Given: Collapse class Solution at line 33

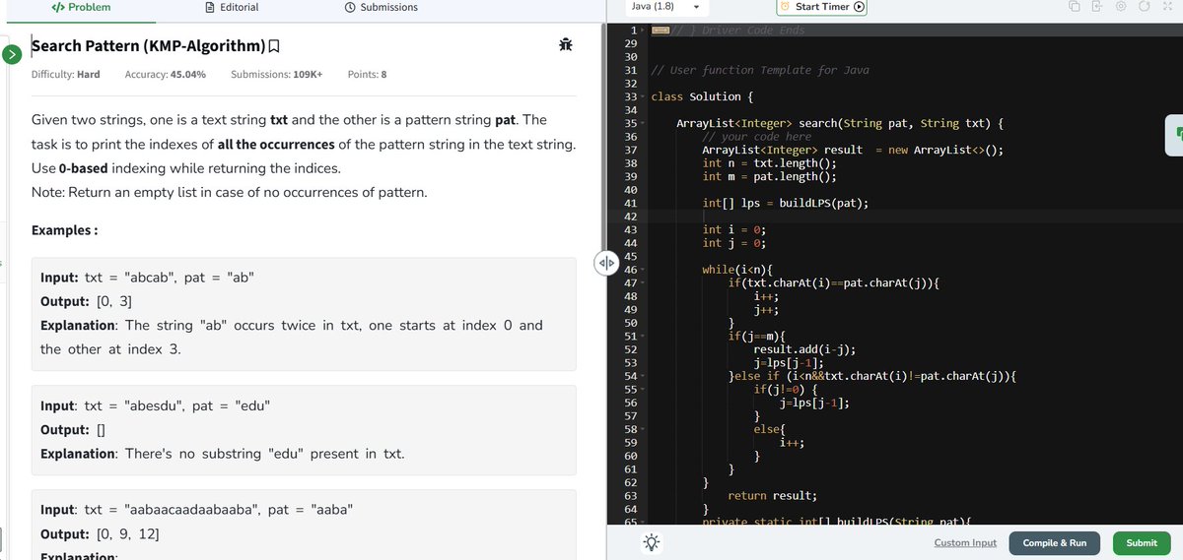Looking at the screenshot, I should pyautogui.click(x=645, y=96).
